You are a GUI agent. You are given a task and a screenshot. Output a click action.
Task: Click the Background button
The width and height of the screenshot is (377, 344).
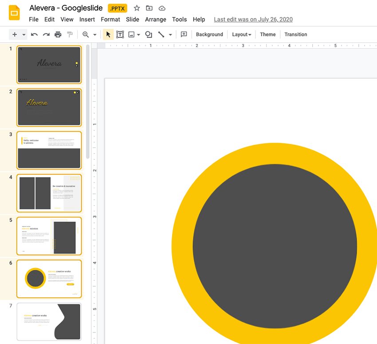tap(209, 35)
